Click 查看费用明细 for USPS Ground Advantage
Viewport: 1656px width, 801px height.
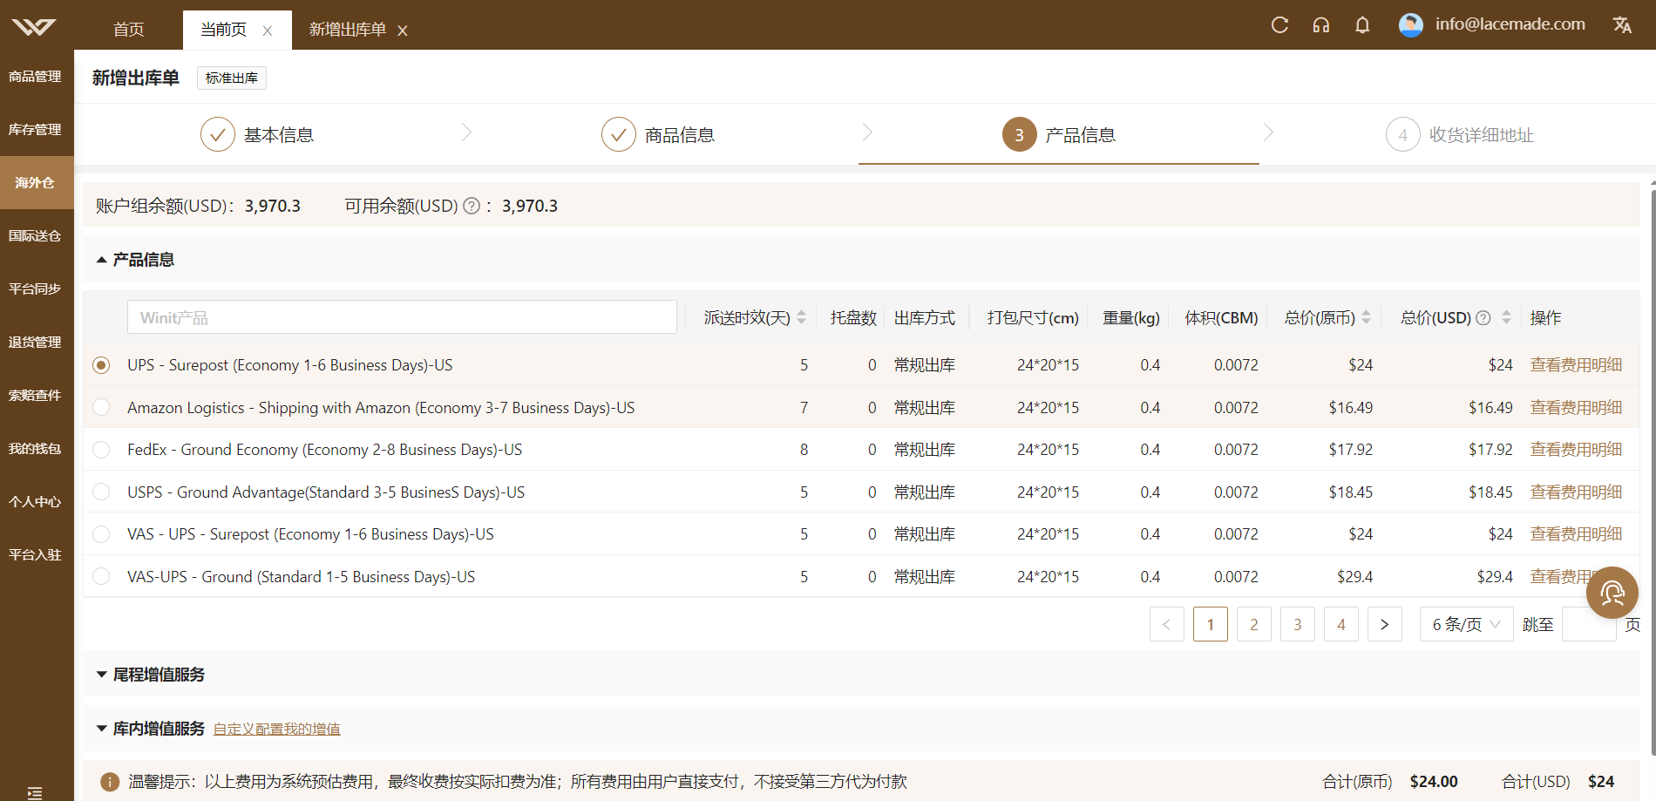point(1576,492)
